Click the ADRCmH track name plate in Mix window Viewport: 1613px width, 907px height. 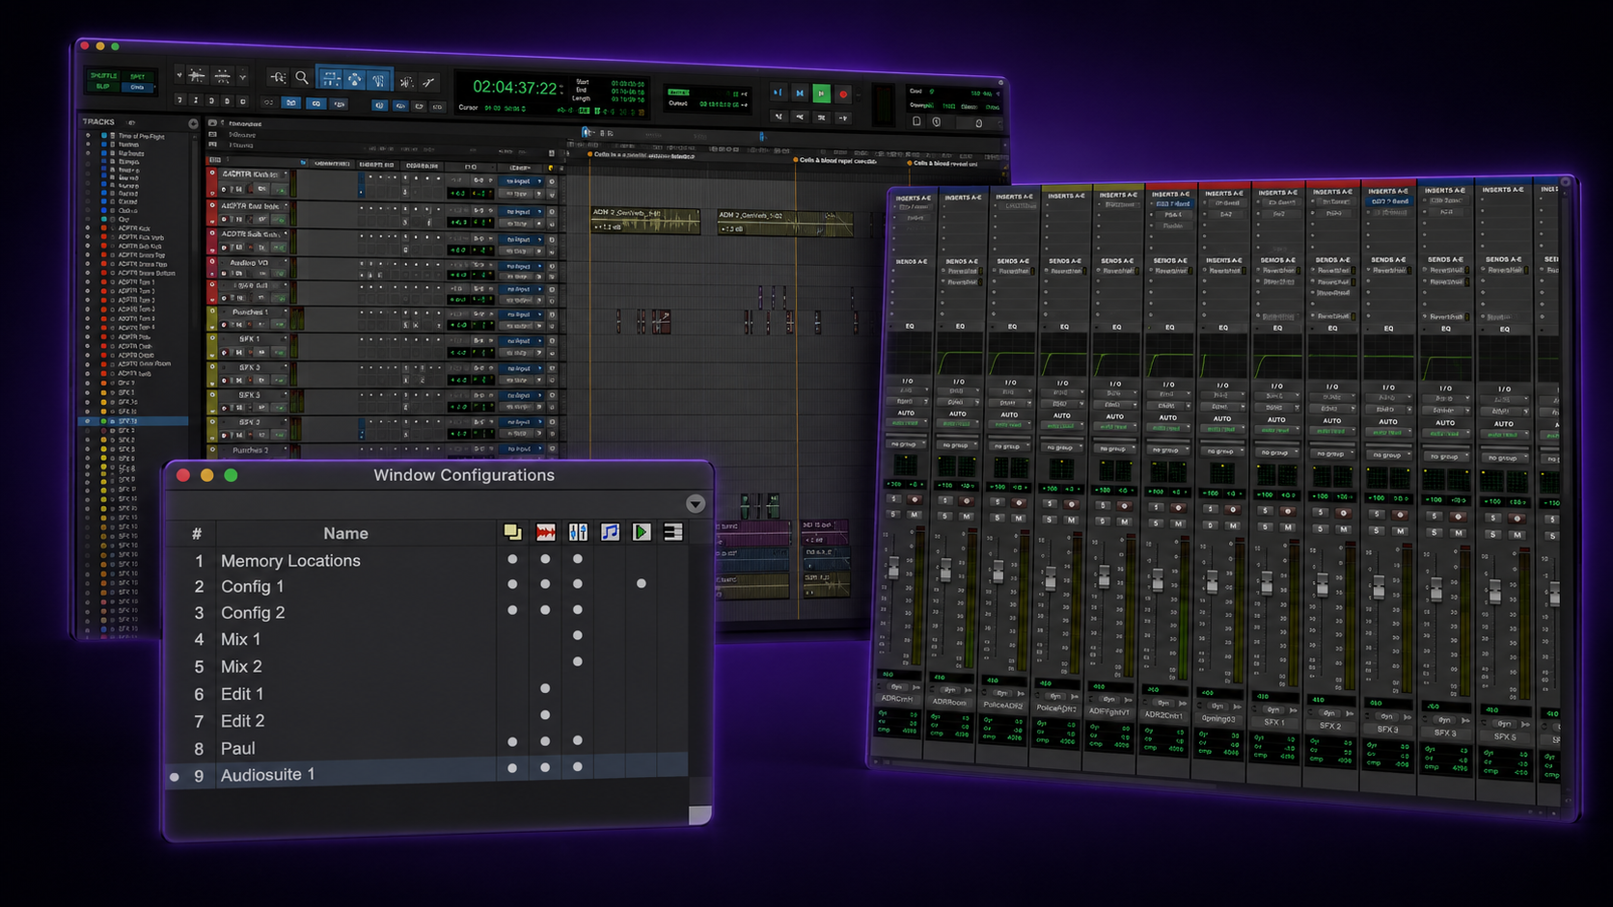click(897, 698)
